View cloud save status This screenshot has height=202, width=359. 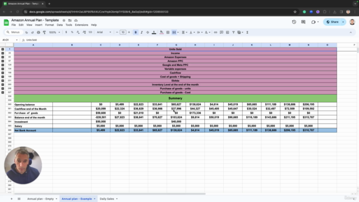(76, 20)
